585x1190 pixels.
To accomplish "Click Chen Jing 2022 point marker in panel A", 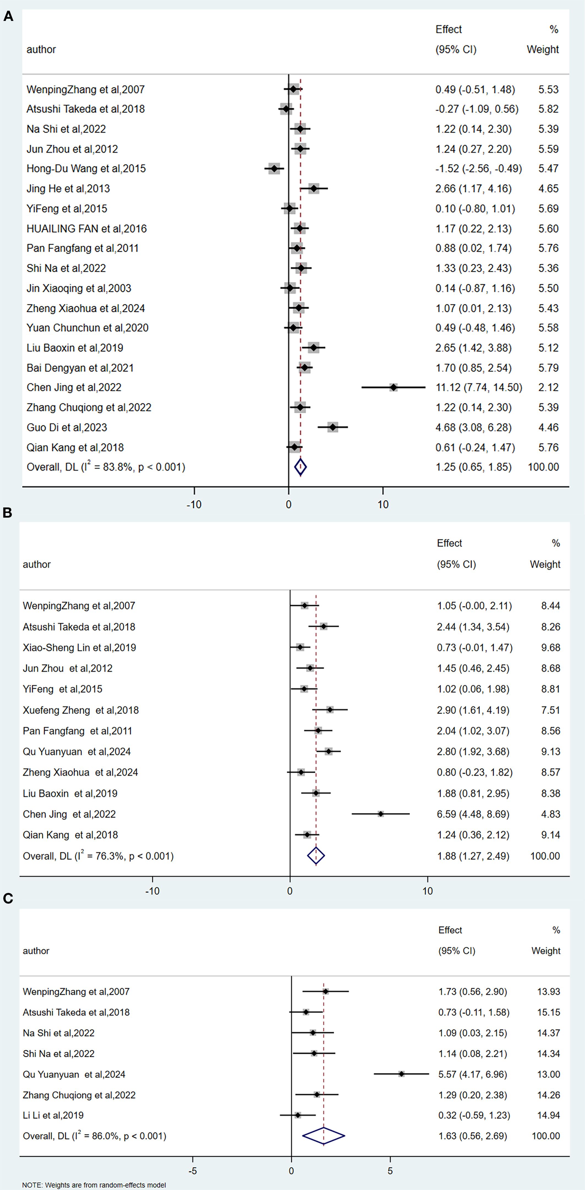I will (393, 388).
